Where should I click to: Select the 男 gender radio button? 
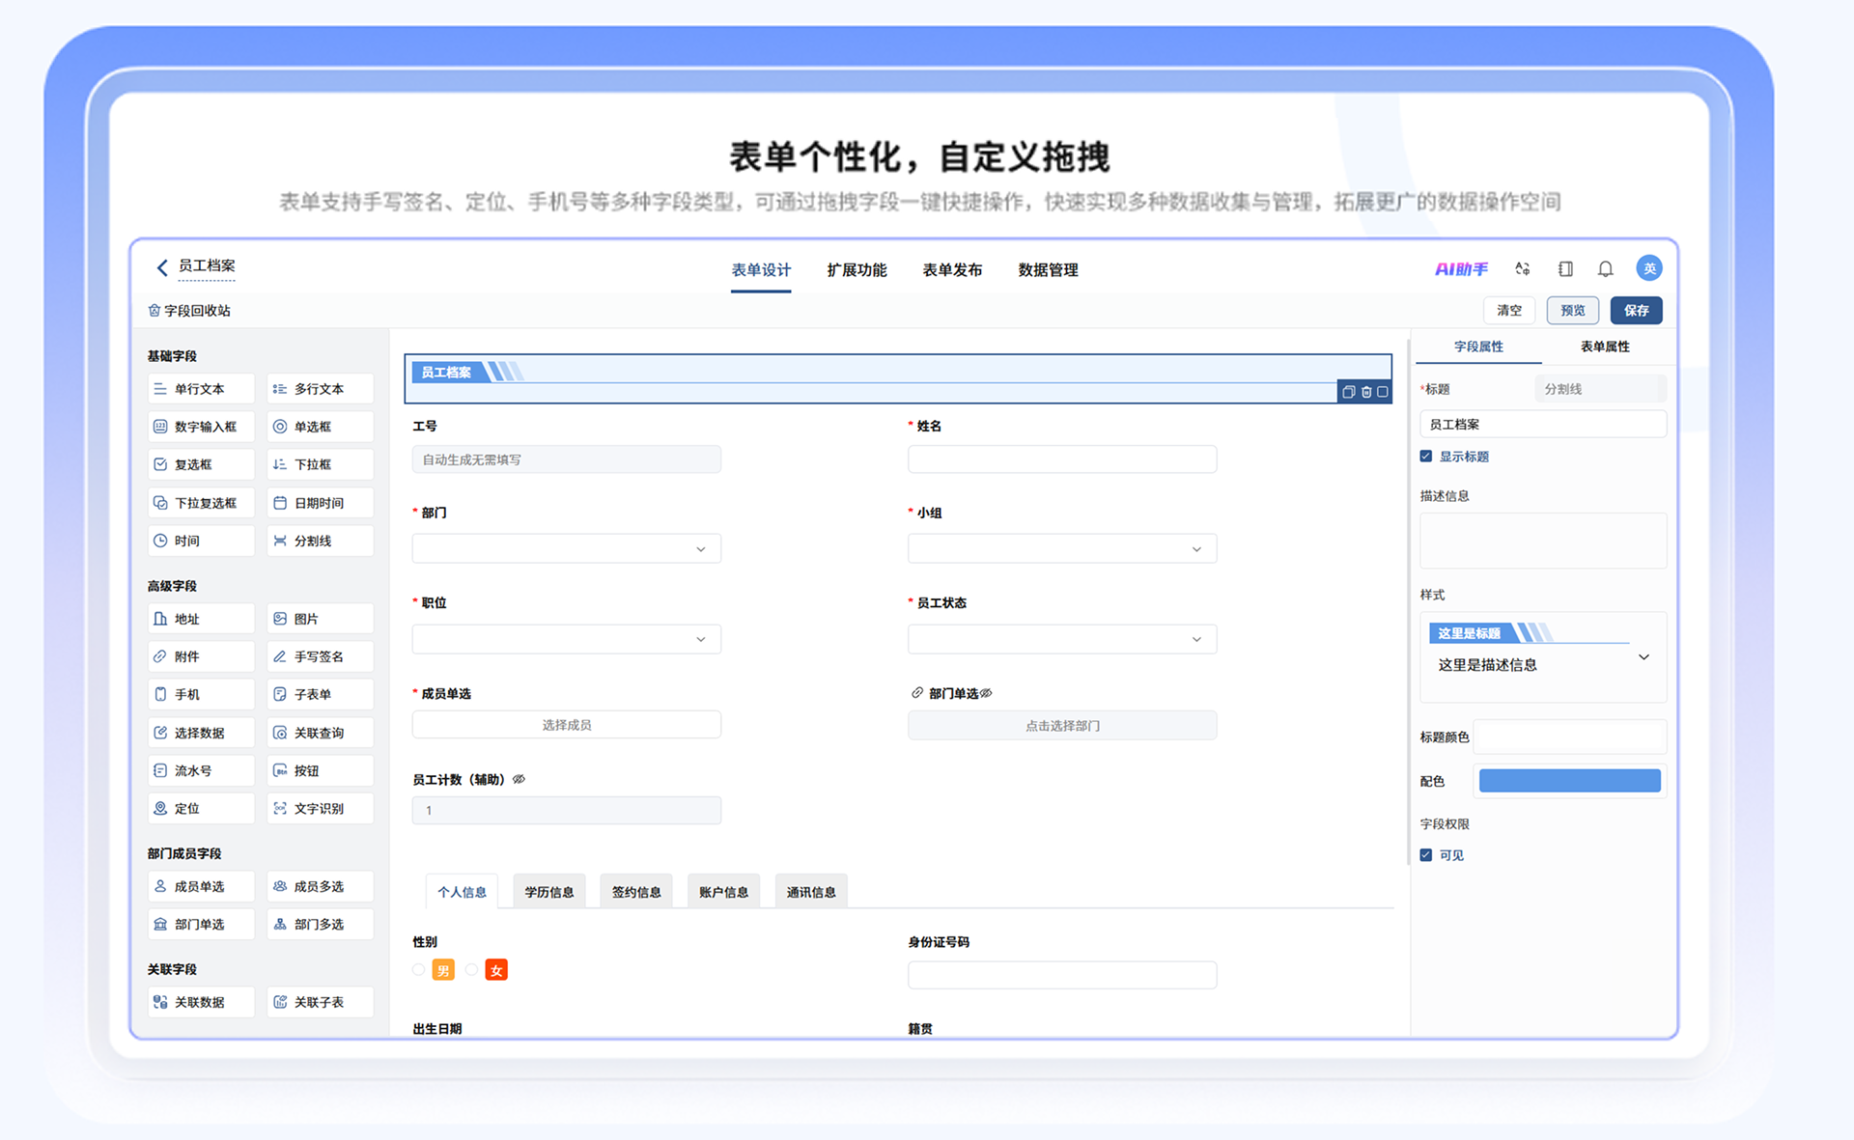(418, 970)
